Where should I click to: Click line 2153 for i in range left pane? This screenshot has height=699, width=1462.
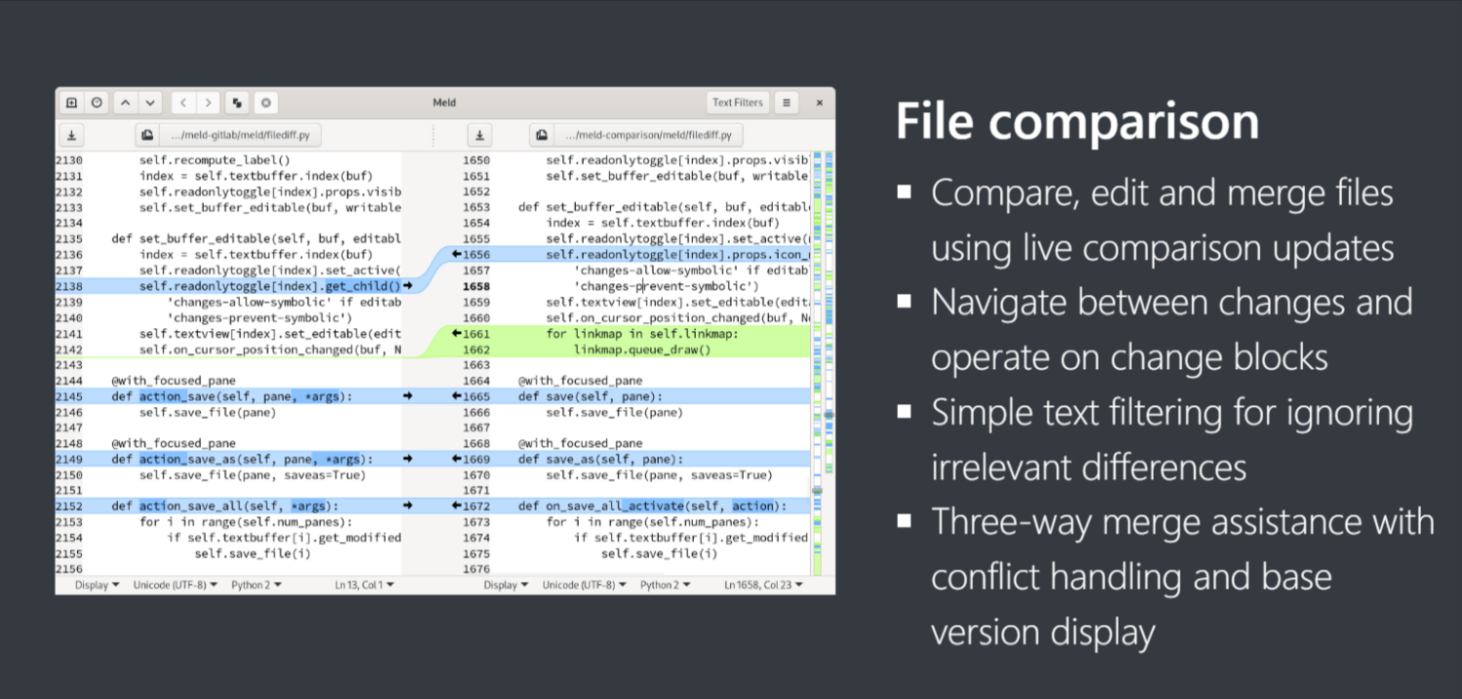coord(247,523)
